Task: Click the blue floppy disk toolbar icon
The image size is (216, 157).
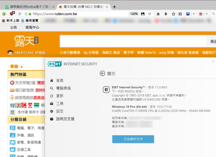Action: click(x=188, y=14)
